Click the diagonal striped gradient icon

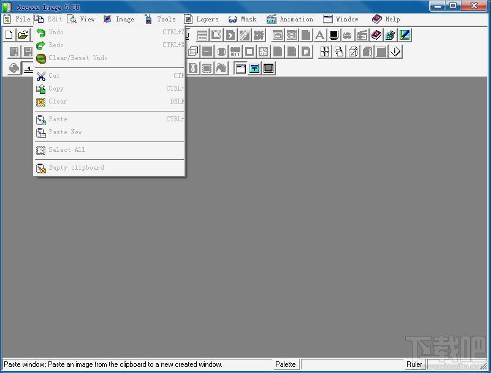[x=245, y=35]
